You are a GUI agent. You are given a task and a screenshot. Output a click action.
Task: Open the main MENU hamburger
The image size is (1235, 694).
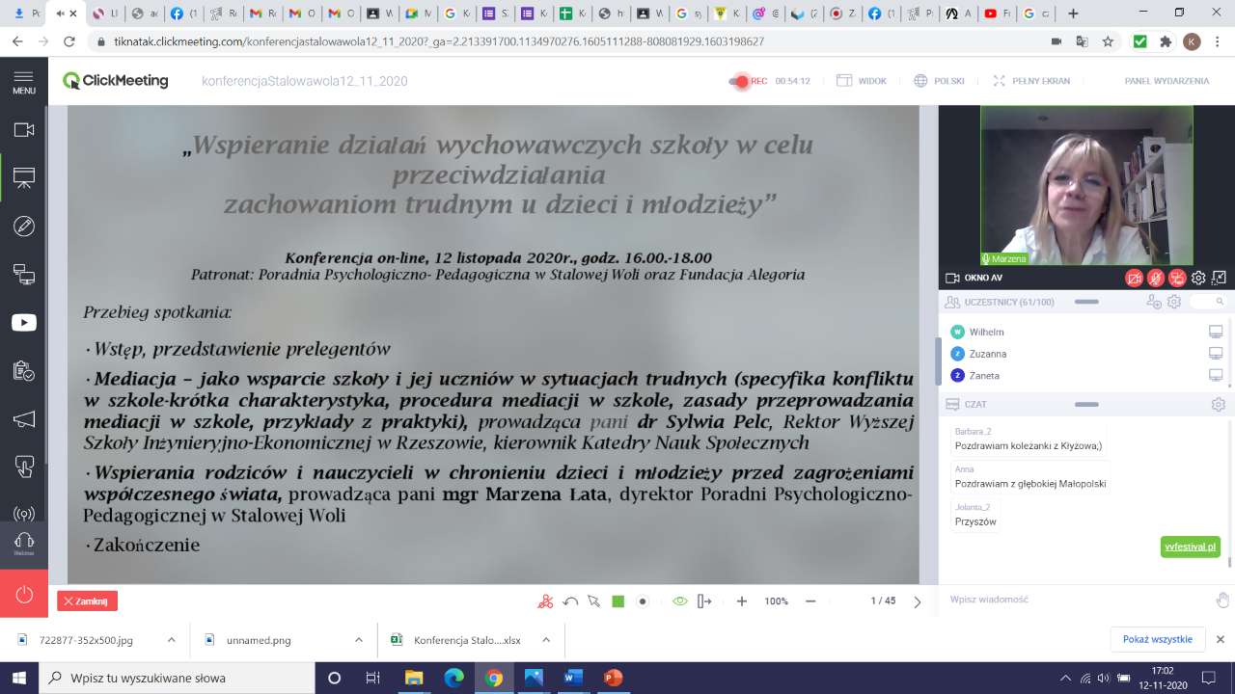pyautogui.click(x=24, y=82)
